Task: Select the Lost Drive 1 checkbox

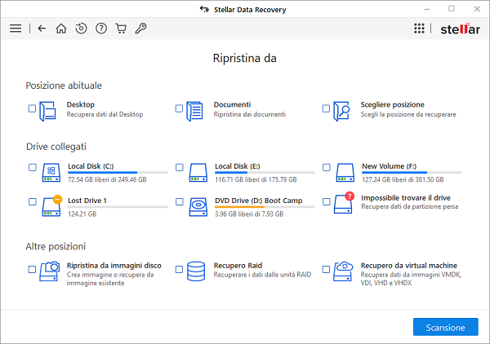Action: click(32, 201)
